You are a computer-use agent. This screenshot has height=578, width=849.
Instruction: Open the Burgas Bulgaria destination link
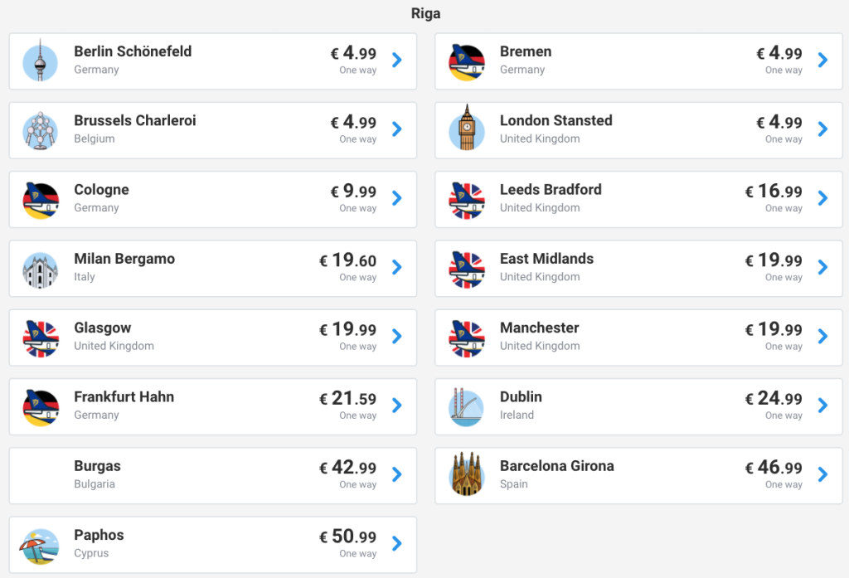pos(97,466)
